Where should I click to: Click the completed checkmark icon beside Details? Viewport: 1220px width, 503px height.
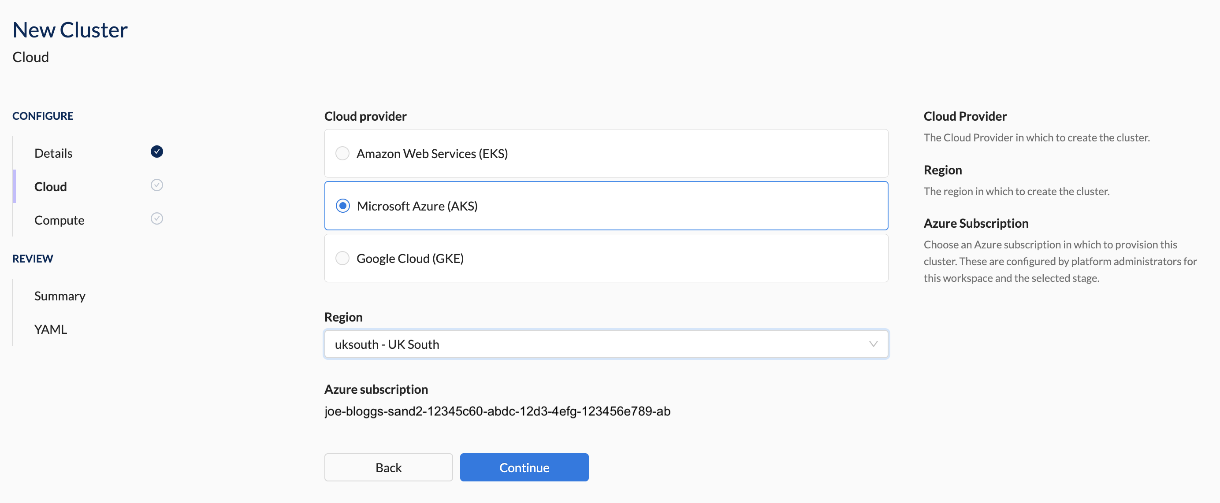click(157, 152)
